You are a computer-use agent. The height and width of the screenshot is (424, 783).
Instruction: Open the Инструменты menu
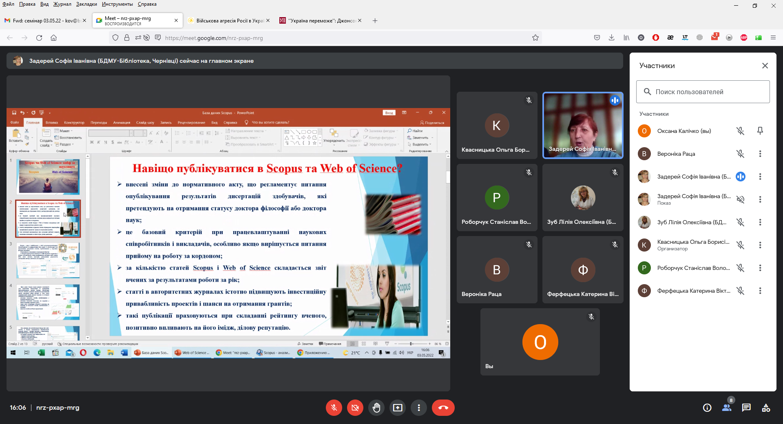pos(117,4)
